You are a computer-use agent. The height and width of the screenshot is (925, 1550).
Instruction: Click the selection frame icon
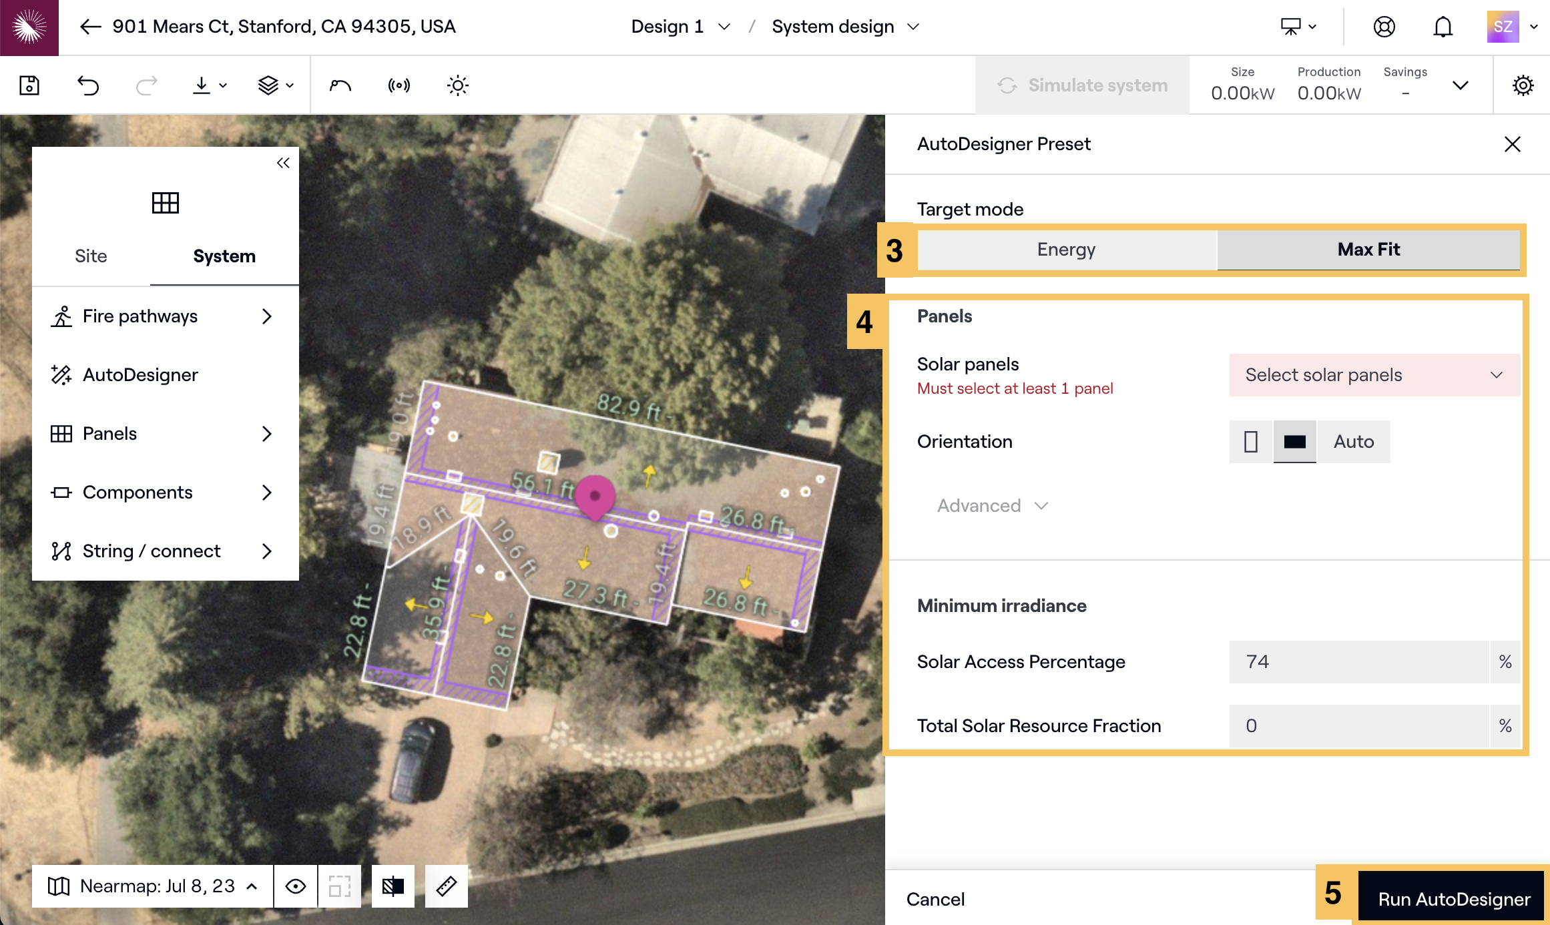340,886
